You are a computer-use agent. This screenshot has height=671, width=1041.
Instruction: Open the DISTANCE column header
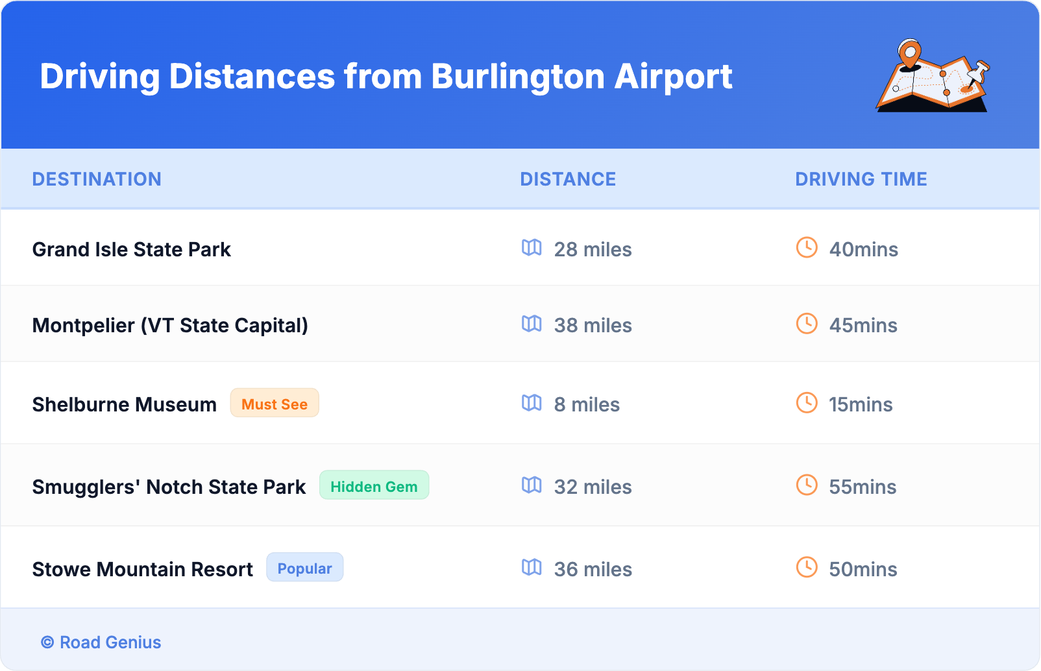[568, 179]
